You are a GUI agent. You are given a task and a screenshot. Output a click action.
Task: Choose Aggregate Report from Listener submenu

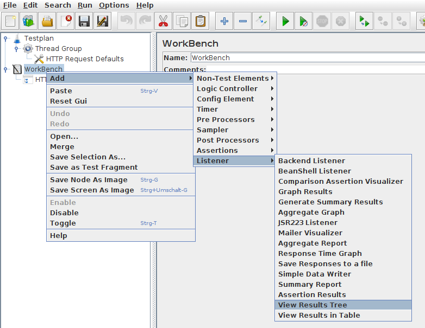(x=312, y=243)
